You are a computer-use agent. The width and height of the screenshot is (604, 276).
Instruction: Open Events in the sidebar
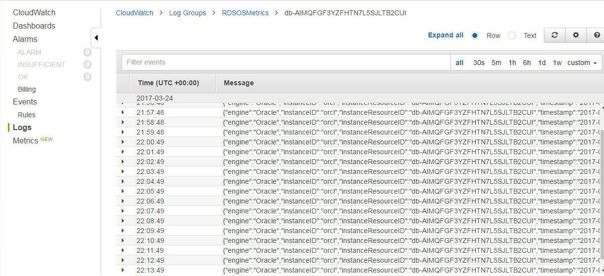coord(25,102)
